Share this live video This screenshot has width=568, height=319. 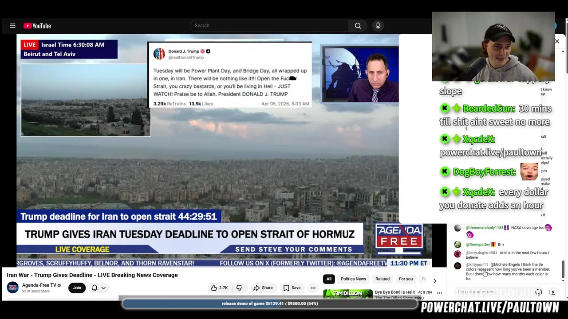tap(263, 288)
